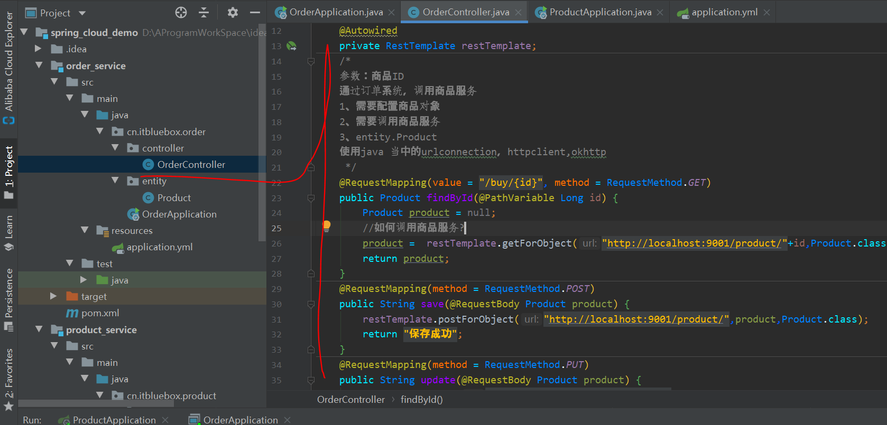Click the Spring bean gutter icon on line 13
Viewport: 887px width, 425px height.
click(x=291, y=46)
